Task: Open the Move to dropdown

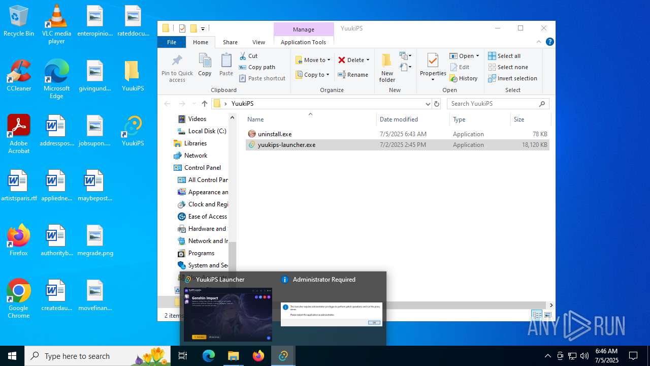Action: (x=313, y=60)
